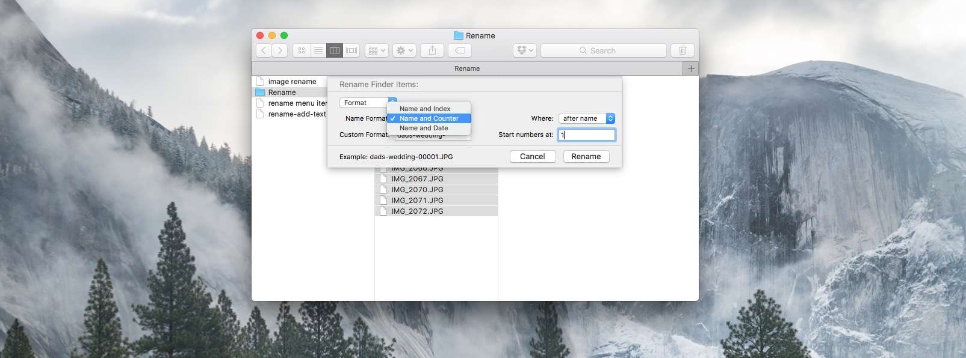Open the Action gear menu
The height and width of the screenshot is (358, 966).
click(x=404, y=51)
